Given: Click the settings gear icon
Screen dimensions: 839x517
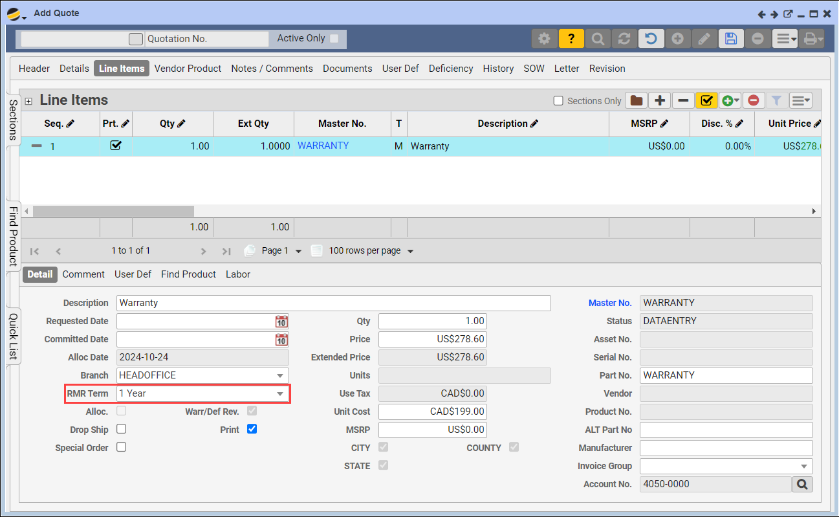Looking at the screenshot, I should coord(545,39).
